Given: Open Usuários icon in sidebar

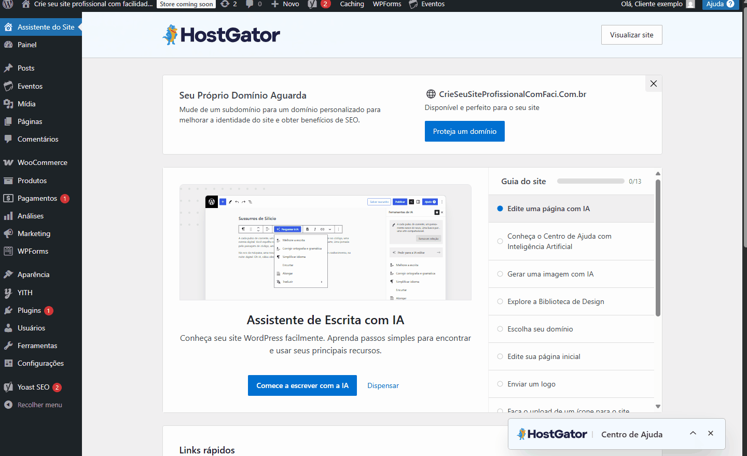Looking at the screenshot, I should coord(8,328).
